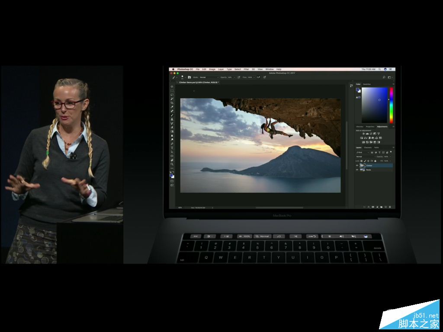Open the brush Opacity dropdown arrow

(234, 77)
